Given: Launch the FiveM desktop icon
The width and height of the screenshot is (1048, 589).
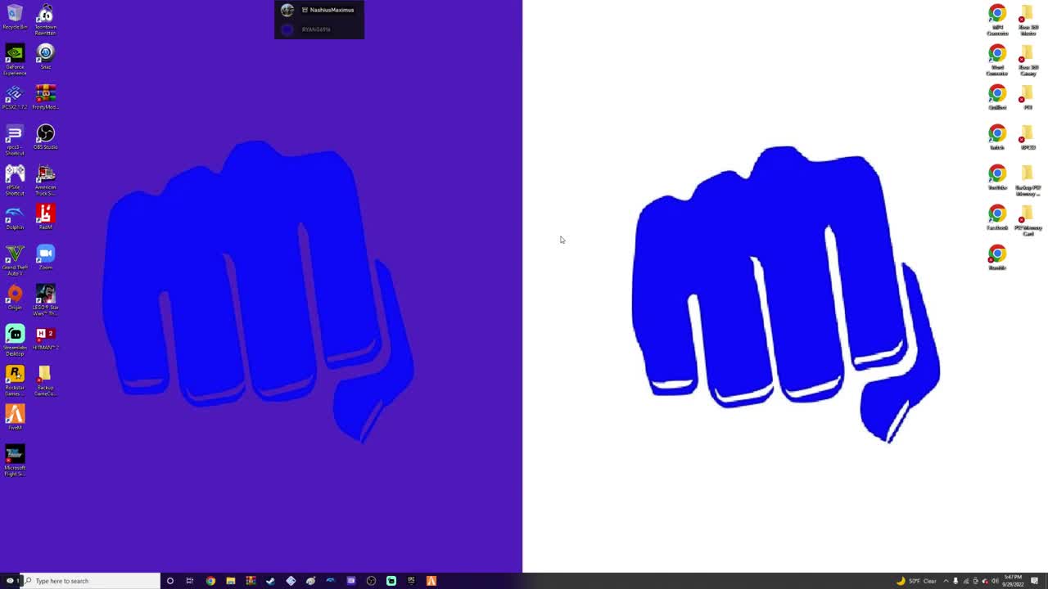Looking at the screenshot, I should point(15,418).
